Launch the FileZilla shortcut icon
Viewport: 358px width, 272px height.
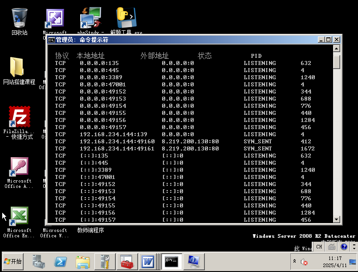(20, 117)
